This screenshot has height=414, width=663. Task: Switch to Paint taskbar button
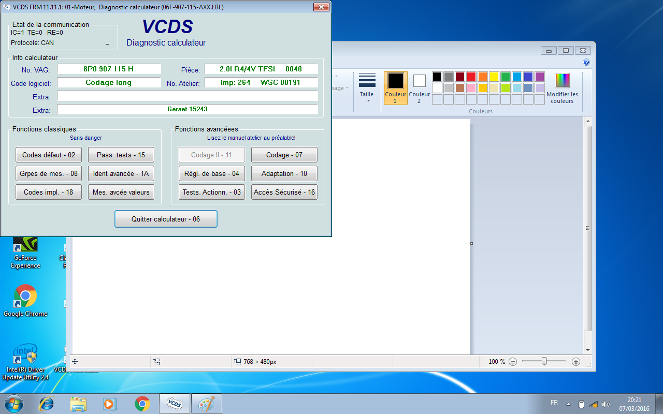[x=207, y=404]
